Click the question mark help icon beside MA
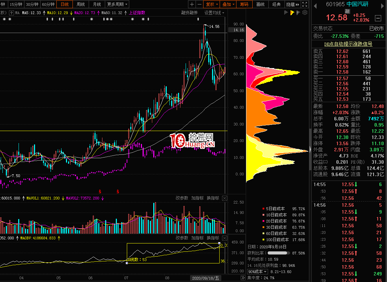This screenshot has width=387, height=282. [x=12, y=13]
